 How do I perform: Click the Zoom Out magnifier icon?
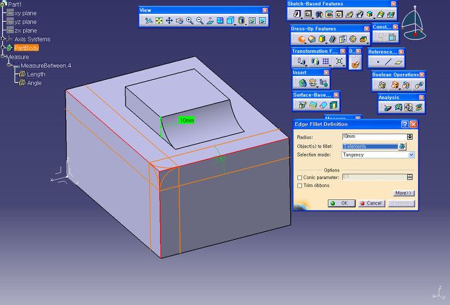(200, 20)
